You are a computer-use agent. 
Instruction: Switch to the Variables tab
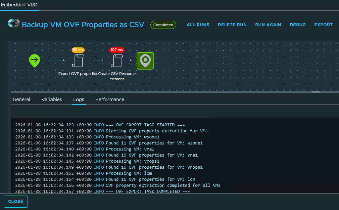[52, 99]
